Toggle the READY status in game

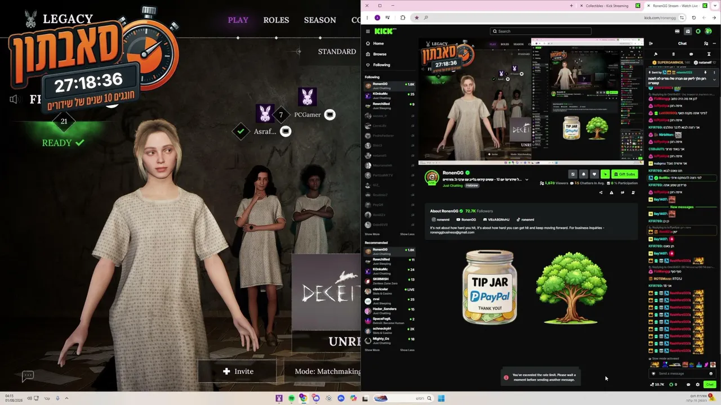click(x=63, y=143)
